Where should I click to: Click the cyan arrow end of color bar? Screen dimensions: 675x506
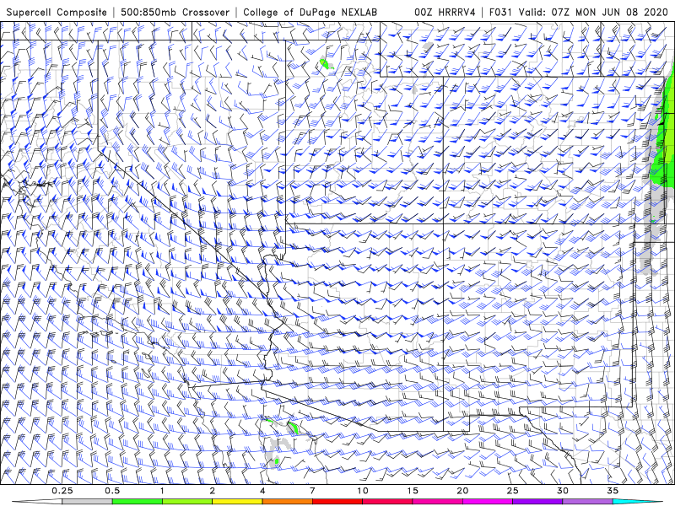coord(638,502)
